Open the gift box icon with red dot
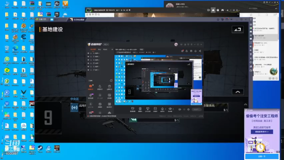Screen dimensions: 284x160 182,51
